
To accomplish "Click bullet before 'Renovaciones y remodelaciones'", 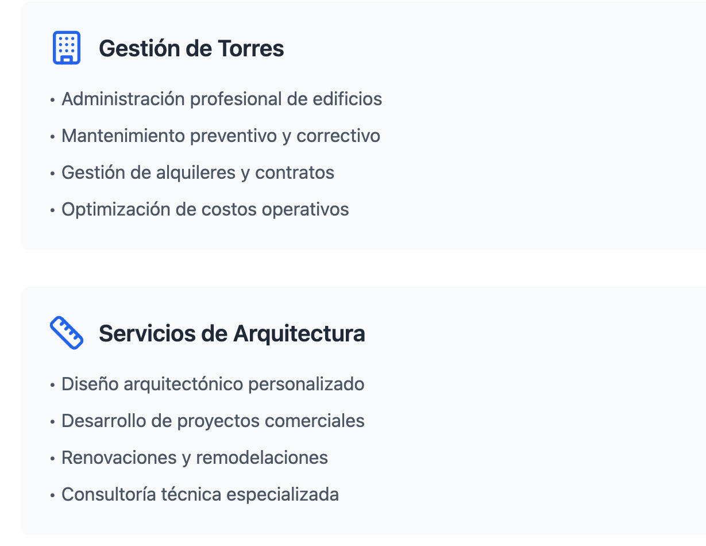I will coord(53,459).
